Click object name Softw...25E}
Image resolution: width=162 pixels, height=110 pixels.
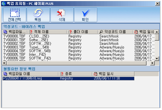point(39,40)
